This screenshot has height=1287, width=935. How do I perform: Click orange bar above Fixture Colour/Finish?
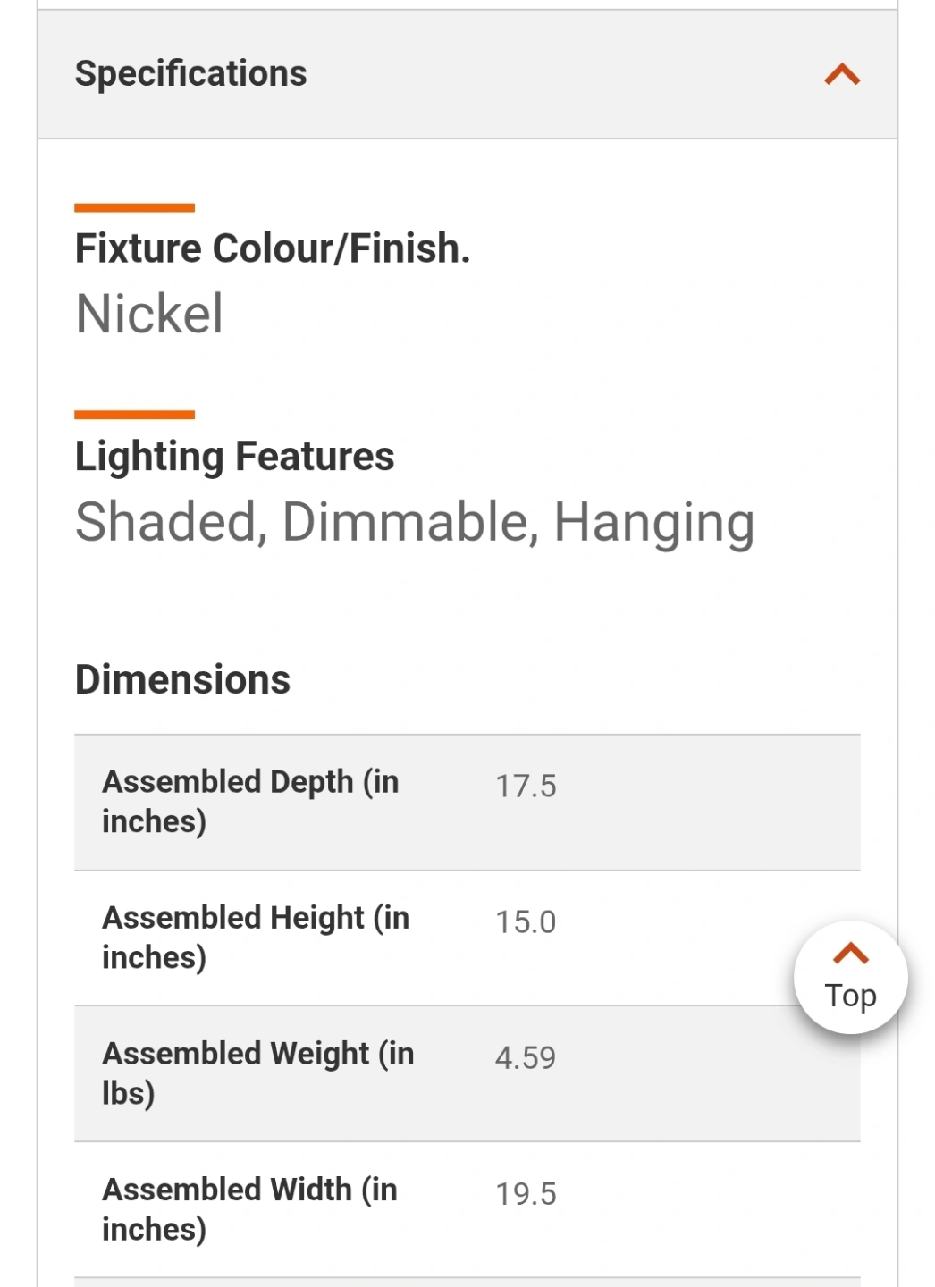click(134, 208)
